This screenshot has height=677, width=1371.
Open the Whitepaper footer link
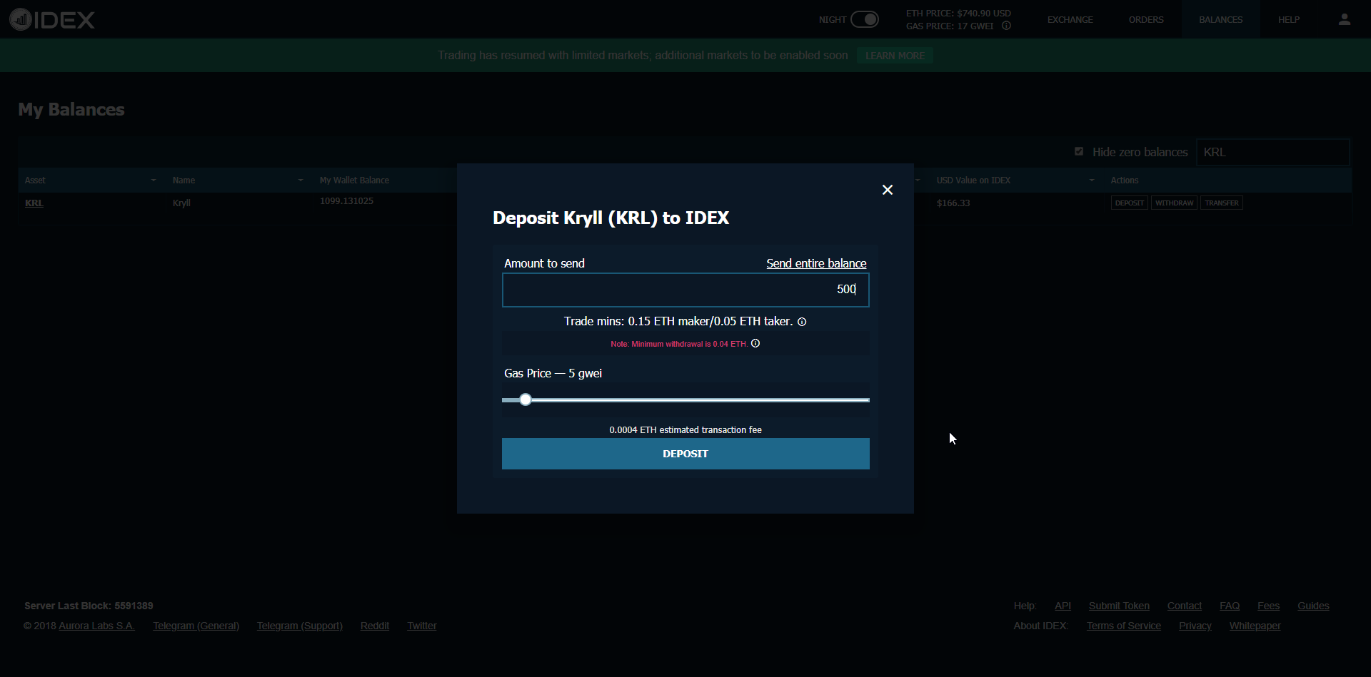click(1255, 626)
